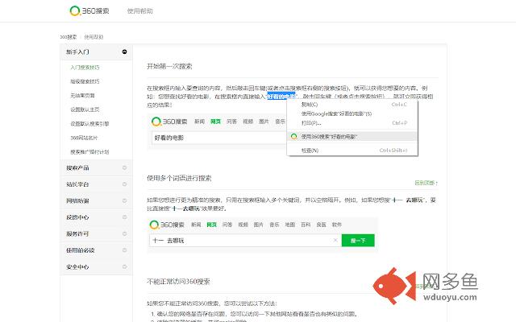
Task: Click 百科 tab above the 十一 去哪玩 box
Action: [306, 225]
